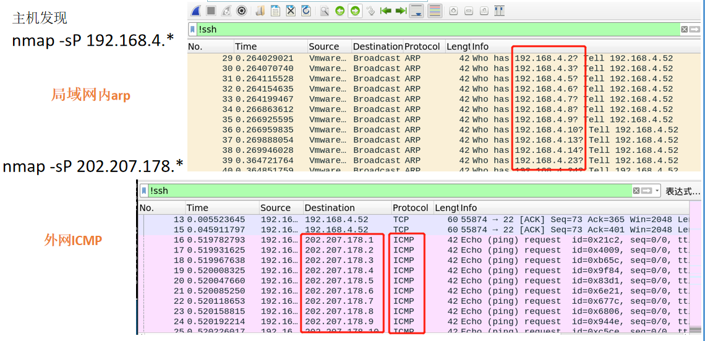Open the 表达式 expression builder
The width and height of the screenshot is (705, 341).
point(683,191)
